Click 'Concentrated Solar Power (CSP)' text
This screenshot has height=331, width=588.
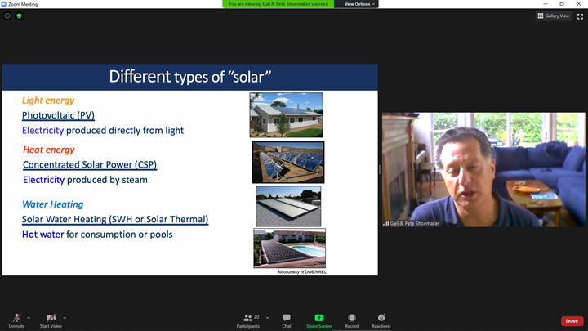pyautogui.click(x=90, y=165)
